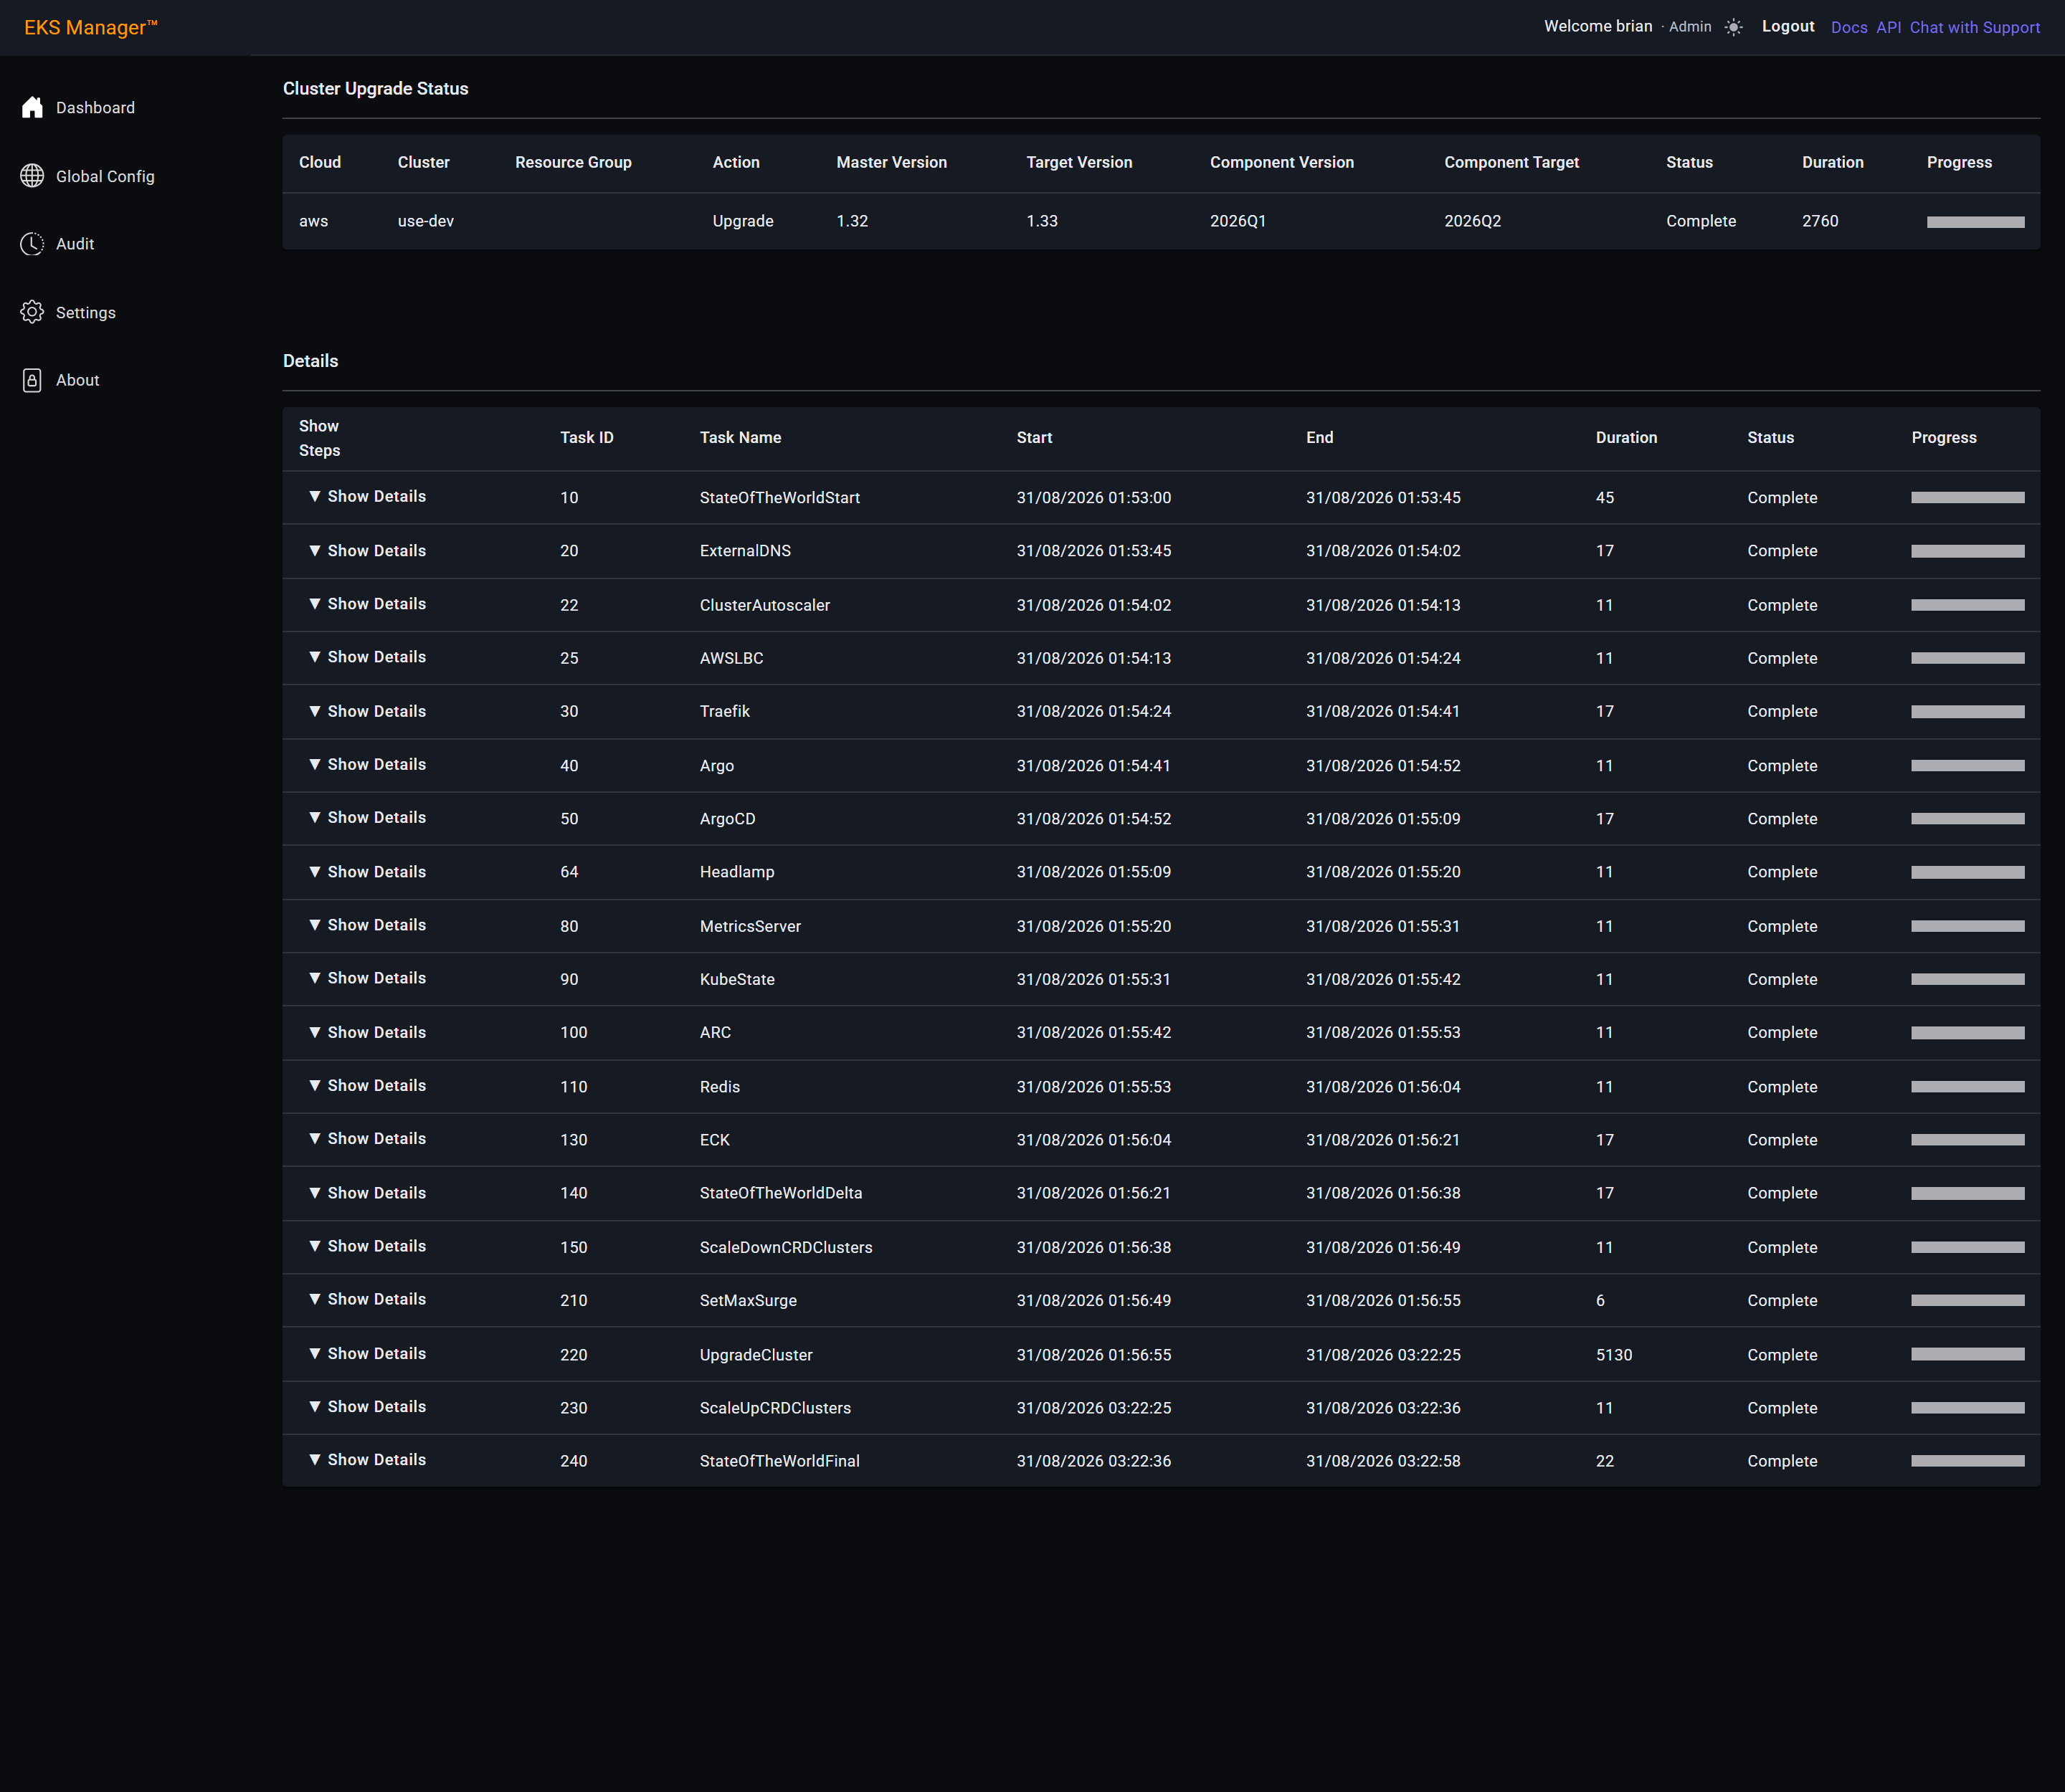Expand Show Details for StateOfTheWorldFinal

367,1460
